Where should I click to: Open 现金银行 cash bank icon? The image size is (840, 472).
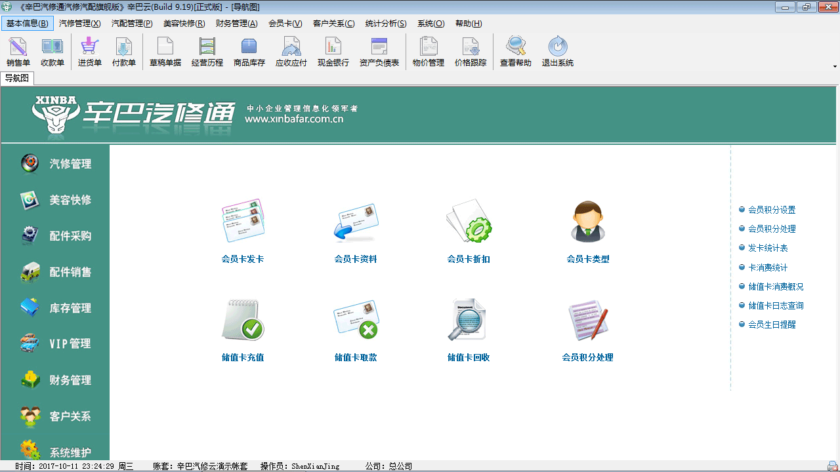pyautogui.click(x=333, y=52)
